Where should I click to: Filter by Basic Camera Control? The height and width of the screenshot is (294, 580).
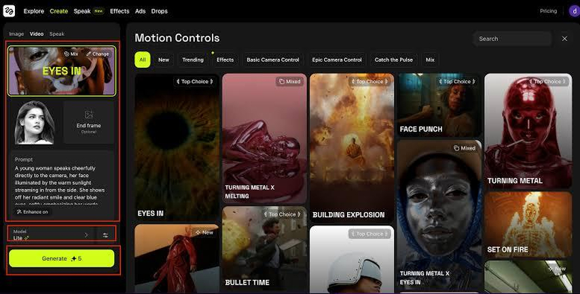tap(273, 60)
